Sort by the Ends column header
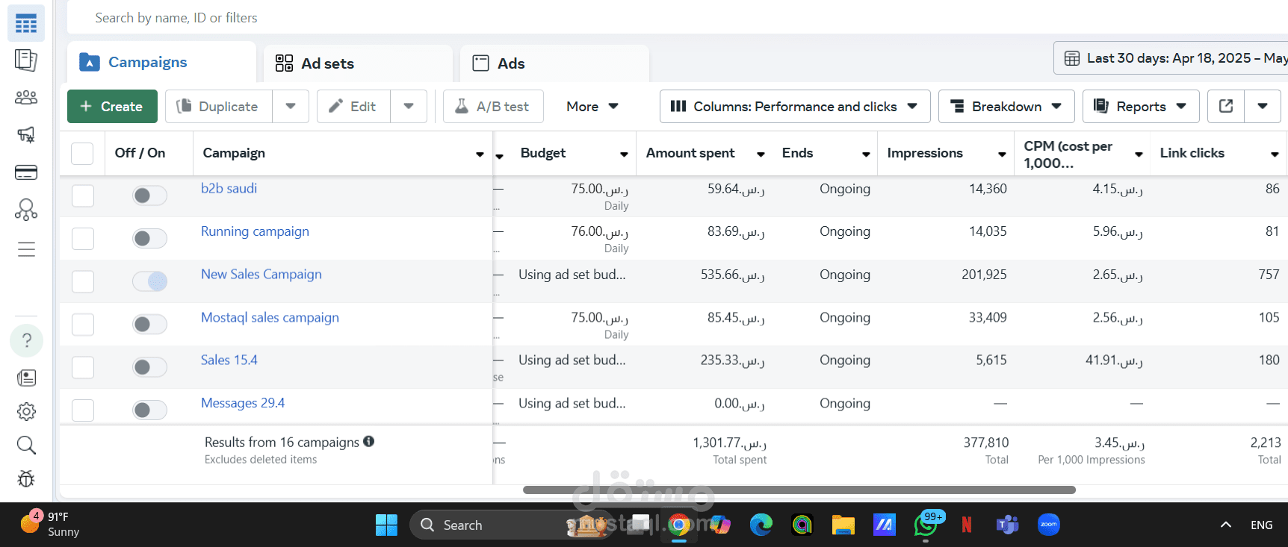The image size is (1288, 547). click(x=797, y=153)
